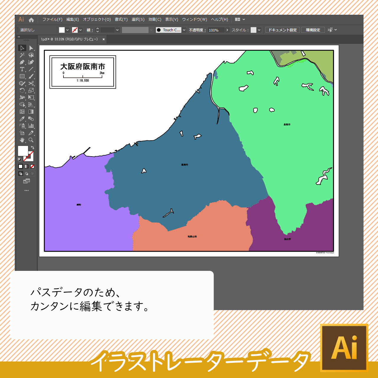Select the Pen tool
378x378 pixels.
pyautogui.click(x=22, y=62)
